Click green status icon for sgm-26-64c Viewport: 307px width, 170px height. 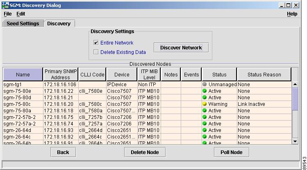click(205, 136)
